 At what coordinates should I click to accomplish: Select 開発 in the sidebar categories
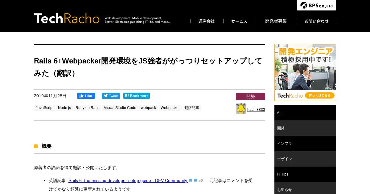point(305,128)
